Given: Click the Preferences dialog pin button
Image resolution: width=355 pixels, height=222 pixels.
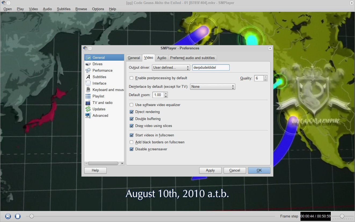Looking at the screenshot, I should (x=90, y=48).
